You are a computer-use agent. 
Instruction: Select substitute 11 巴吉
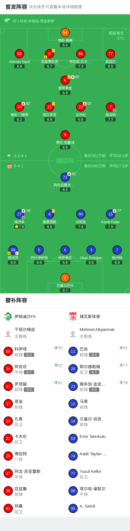coord(97,351)
